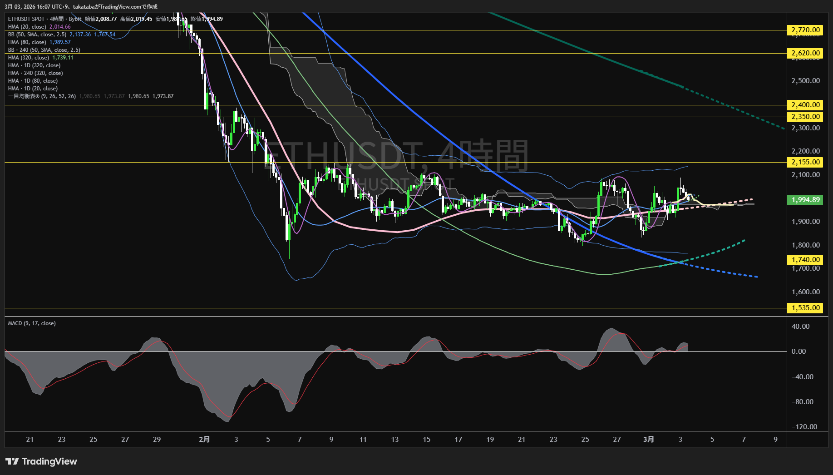833x475 pixels.
Task: Click the 3月 label on time axis
Action: (x=649, y=439)
